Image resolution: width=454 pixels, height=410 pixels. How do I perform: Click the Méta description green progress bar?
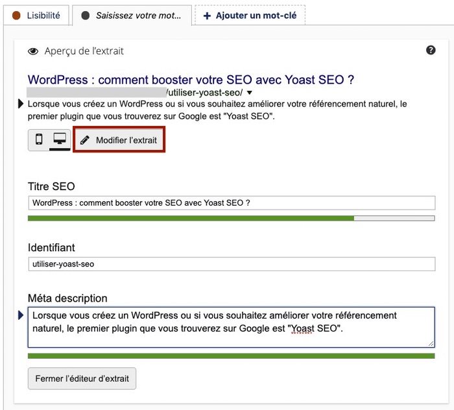click(231, 356)
